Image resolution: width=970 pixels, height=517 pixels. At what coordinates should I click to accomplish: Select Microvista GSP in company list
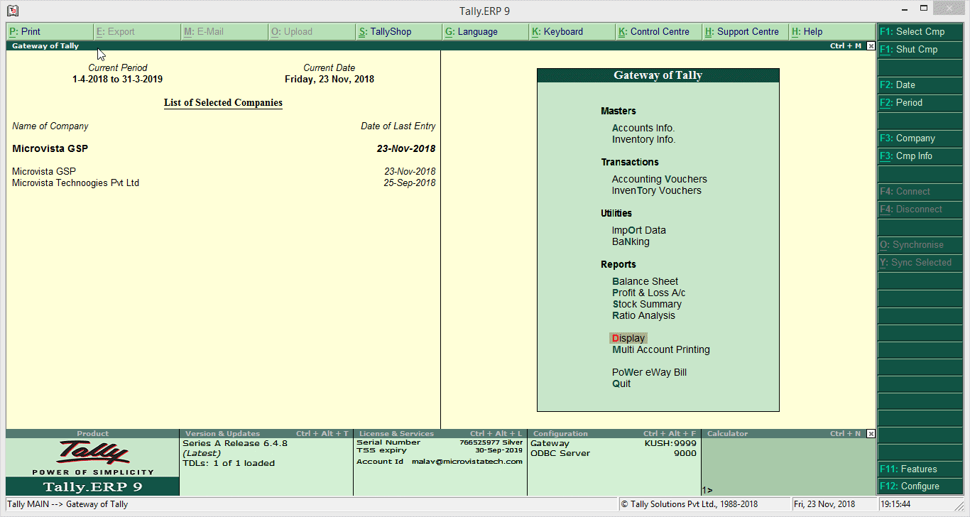tap(44, 171)
